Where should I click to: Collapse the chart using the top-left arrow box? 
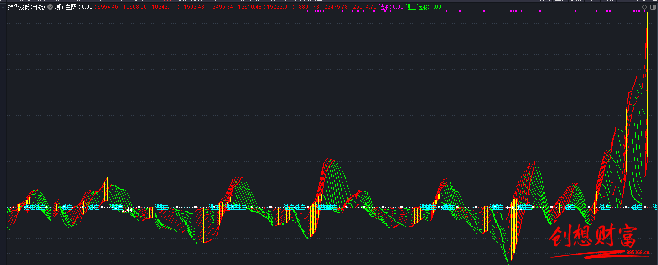tap(3, 7)
